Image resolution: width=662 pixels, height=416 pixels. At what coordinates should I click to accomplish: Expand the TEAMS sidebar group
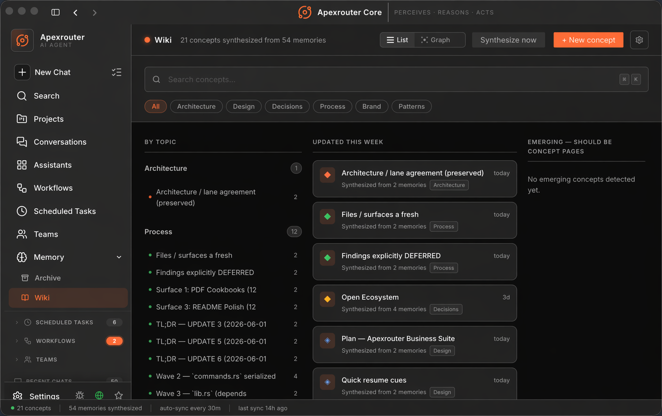(17, 360)
